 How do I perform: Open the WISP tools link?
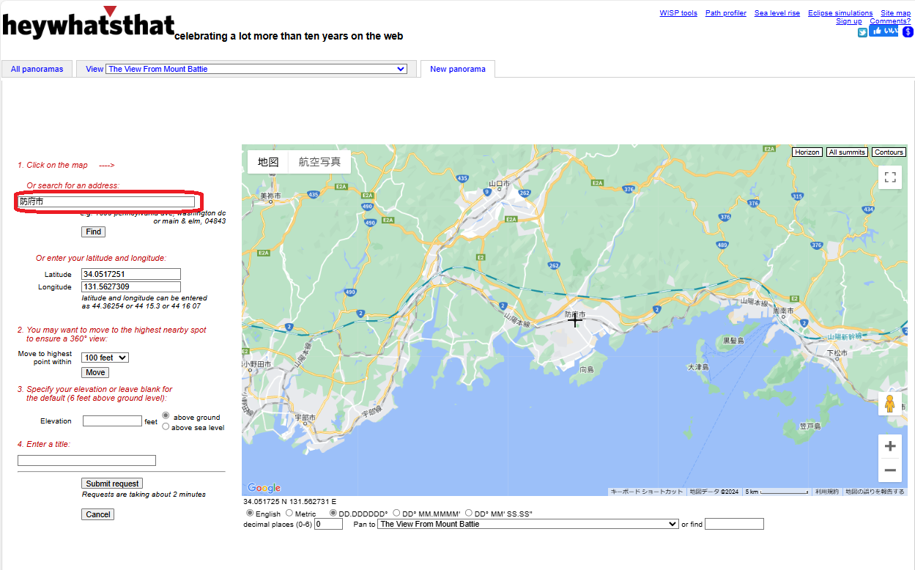pyautogui.click(x=678, y=13)
